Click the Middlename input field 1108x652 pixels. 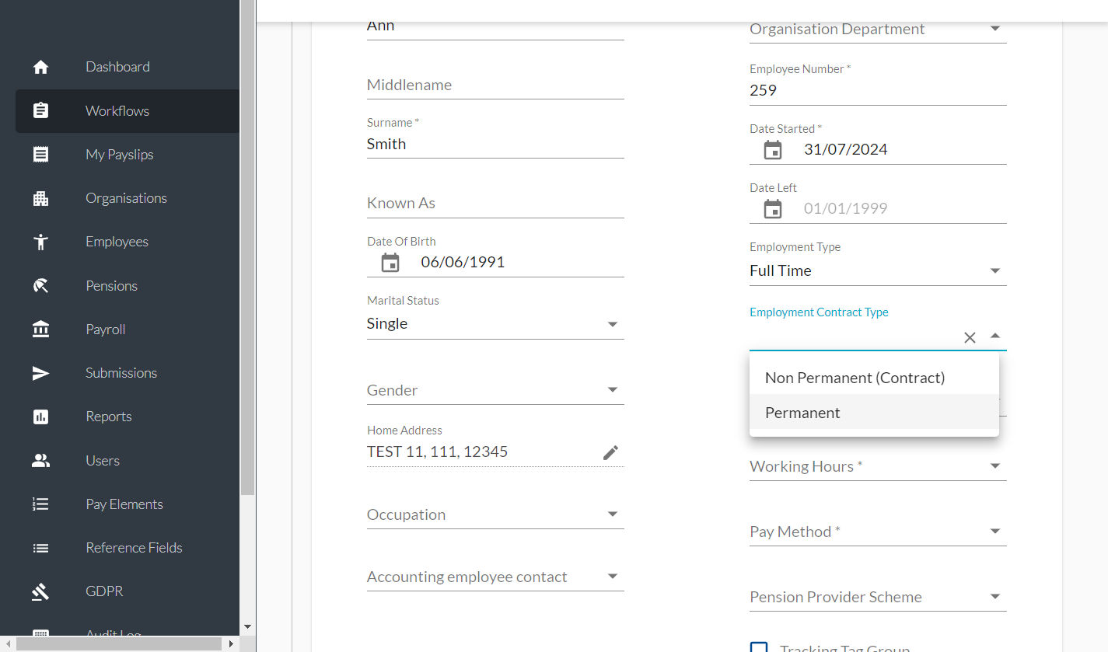pos(495,85)
